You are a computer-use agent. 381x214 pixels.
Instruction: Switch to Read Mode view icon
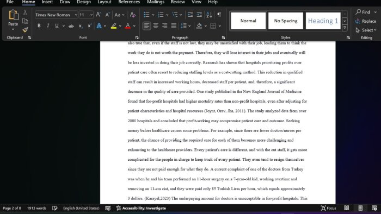pyautogui.click(x=347, y=208)
